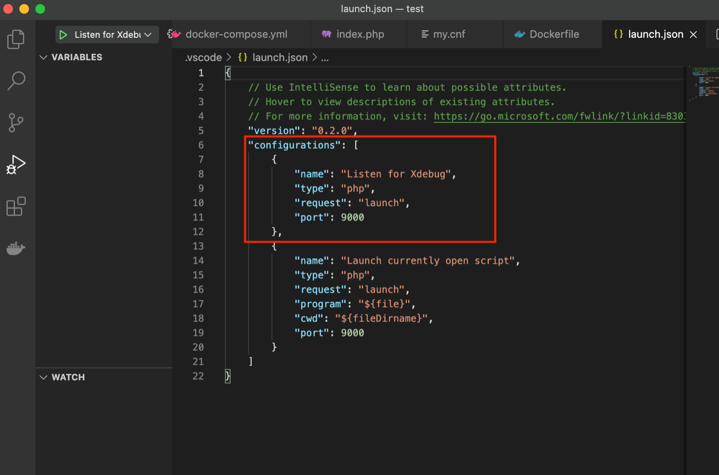Open the Docker view icon

pyautogui.click(x=16, y=248)
